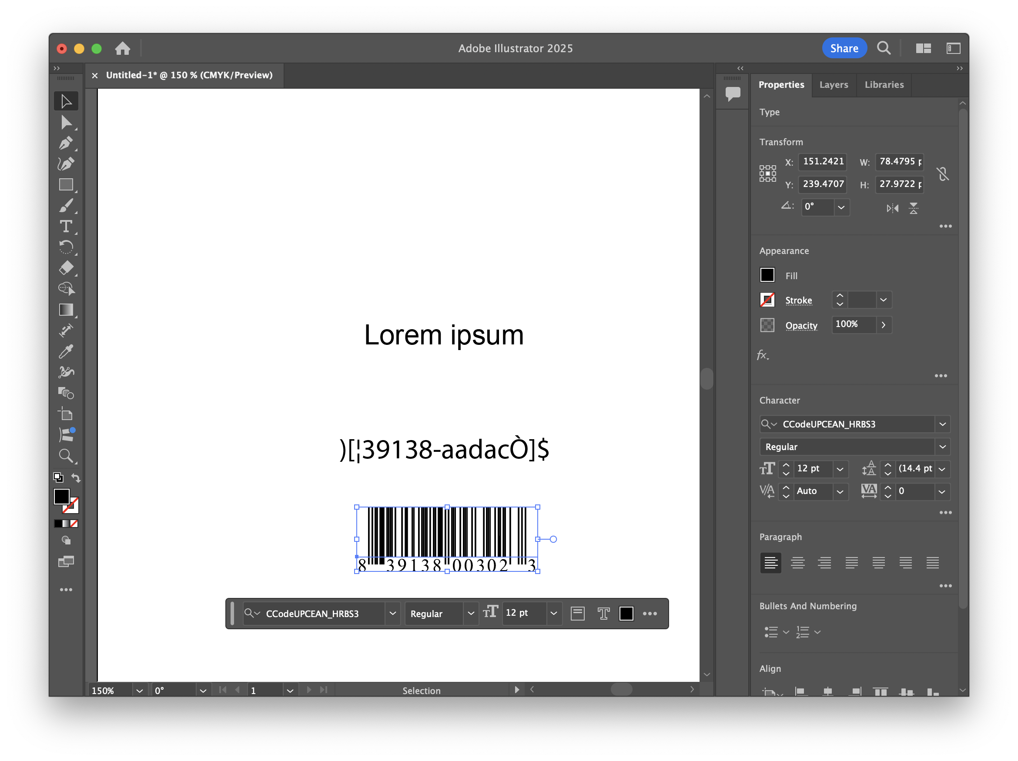
Task: Select the Eyedropper tool
Action: click(66, 351)
